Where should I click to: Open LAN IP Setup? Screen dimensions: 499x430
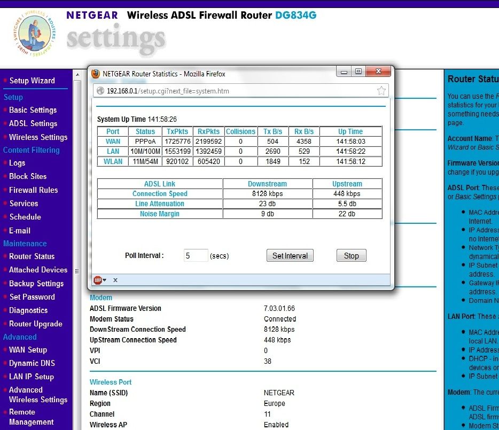pos(32,377)
